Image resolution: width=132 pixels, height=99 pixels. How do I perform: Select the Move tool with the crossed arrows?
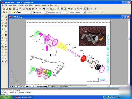(6, 32)
